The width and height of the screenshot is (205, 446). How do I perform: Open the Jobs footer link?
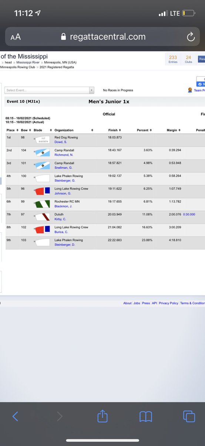(x=137, y=303)
